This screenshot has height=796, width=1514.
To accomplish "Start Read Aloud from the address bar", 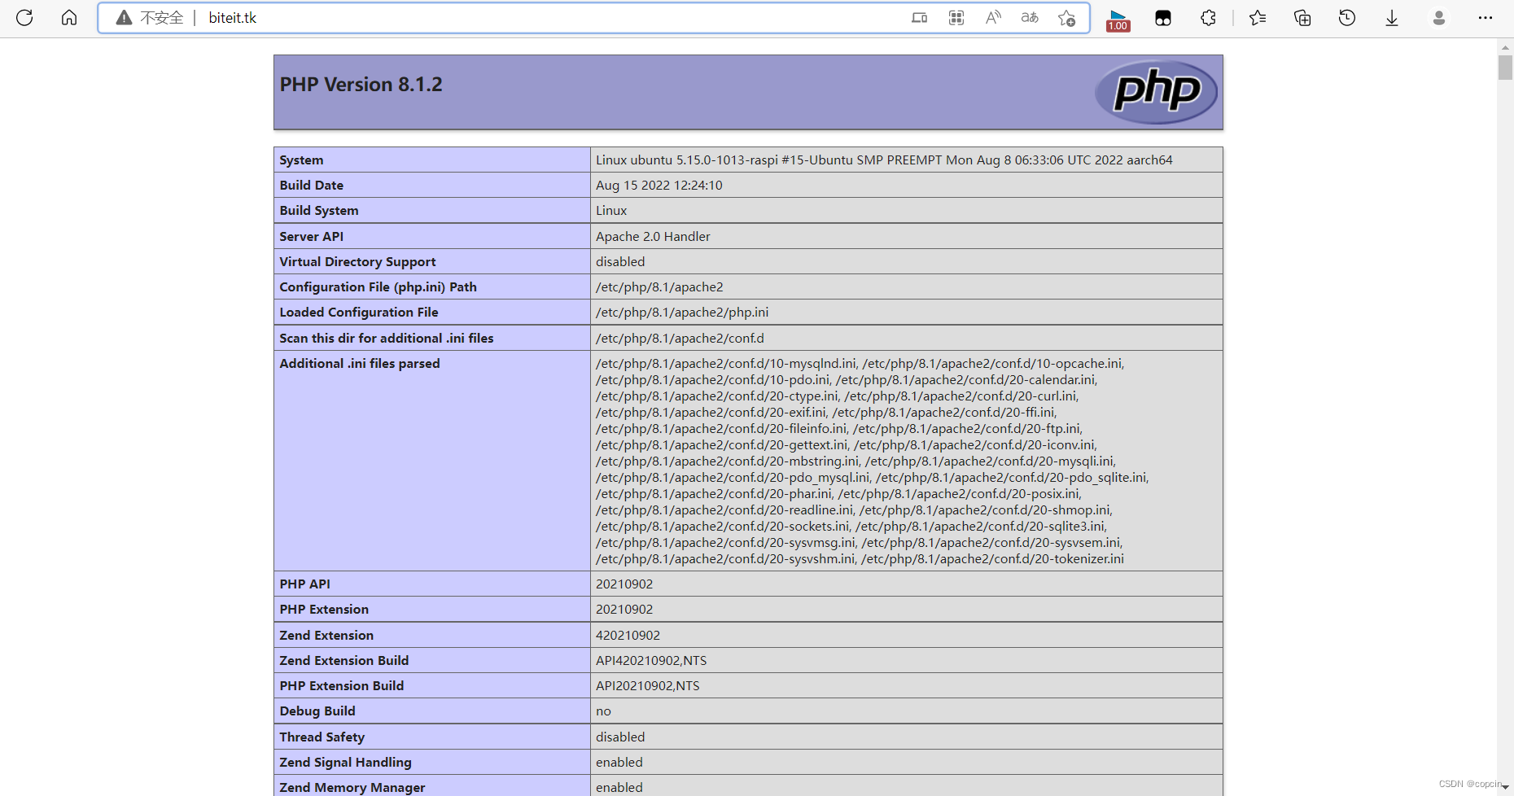I will pos(993,18).
